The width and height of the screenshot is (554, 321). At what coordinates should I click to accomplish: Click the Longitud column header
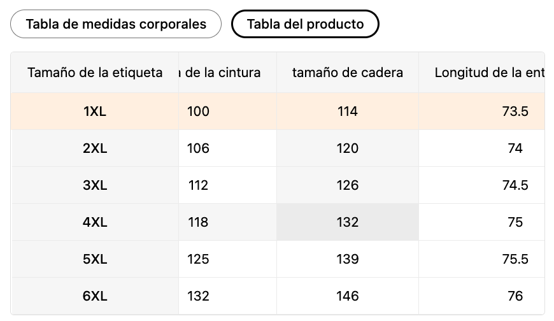point(488,73)
